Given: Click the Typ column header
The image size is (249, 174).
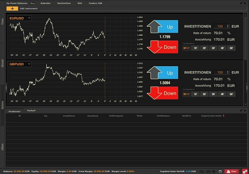Looking at the screenshot, I should tap(46, 116).
